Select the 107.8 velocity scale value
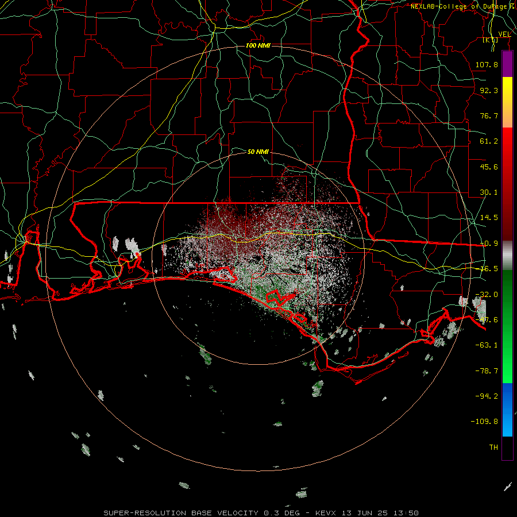Viewport: 517px width, 517px height. (x=487, y=64)
